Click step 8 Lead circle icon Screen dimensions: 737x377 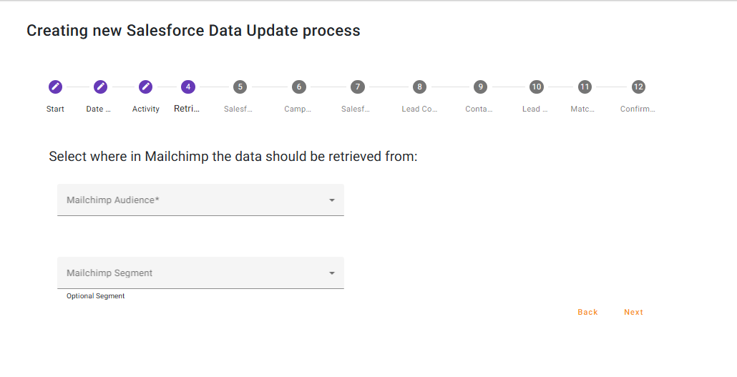(419, 87)
